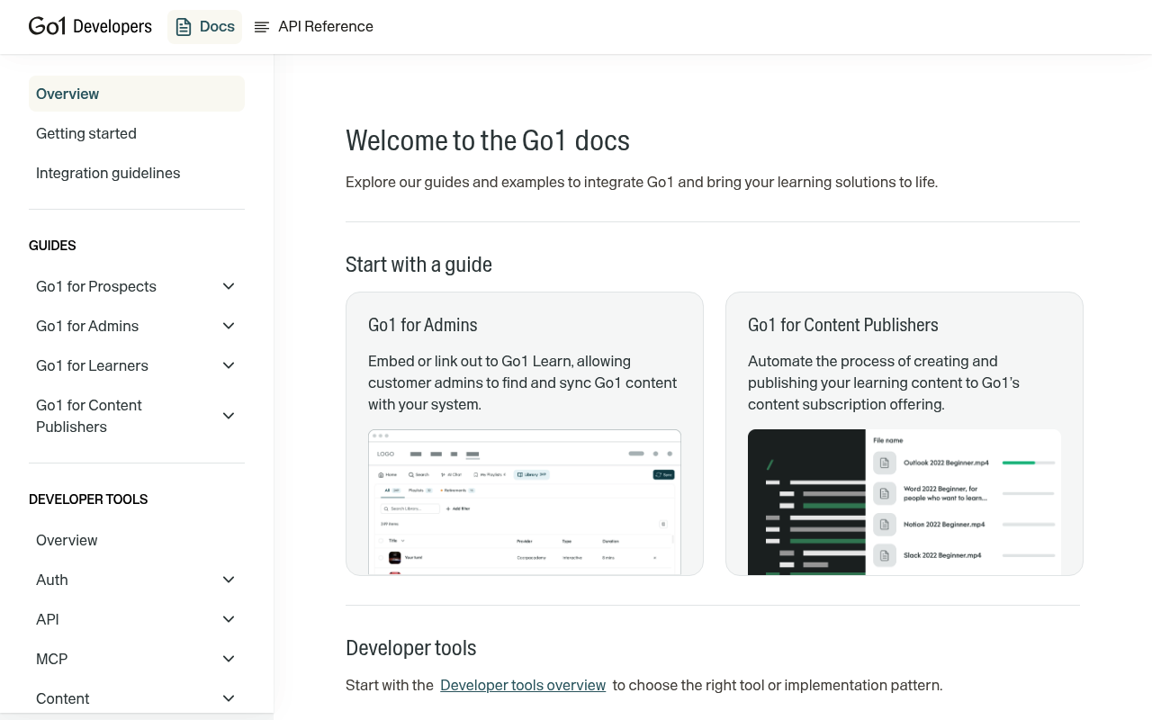
Task: Expand Go1 for Content Publishers chevron
Action: pyautogui.click(x=229, y=416)
